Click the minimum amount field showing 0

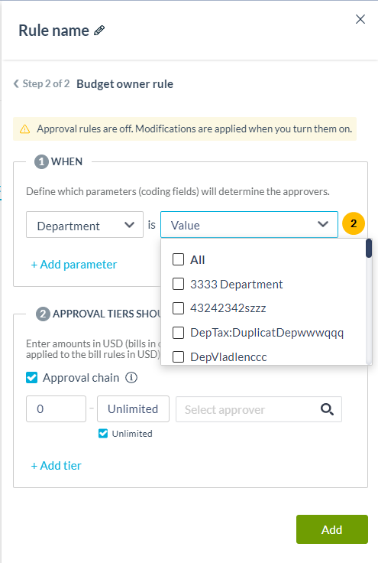coord(56,409)
